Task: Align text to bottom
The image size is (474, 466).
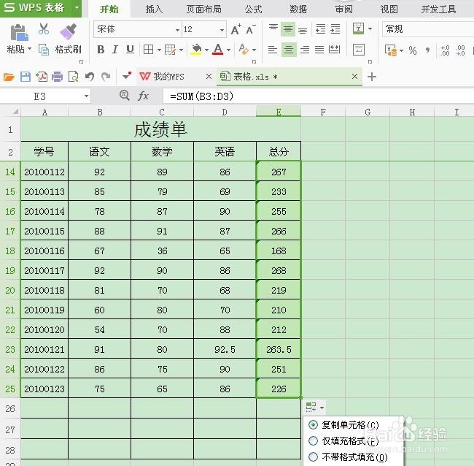Action: tap(303, 29)
